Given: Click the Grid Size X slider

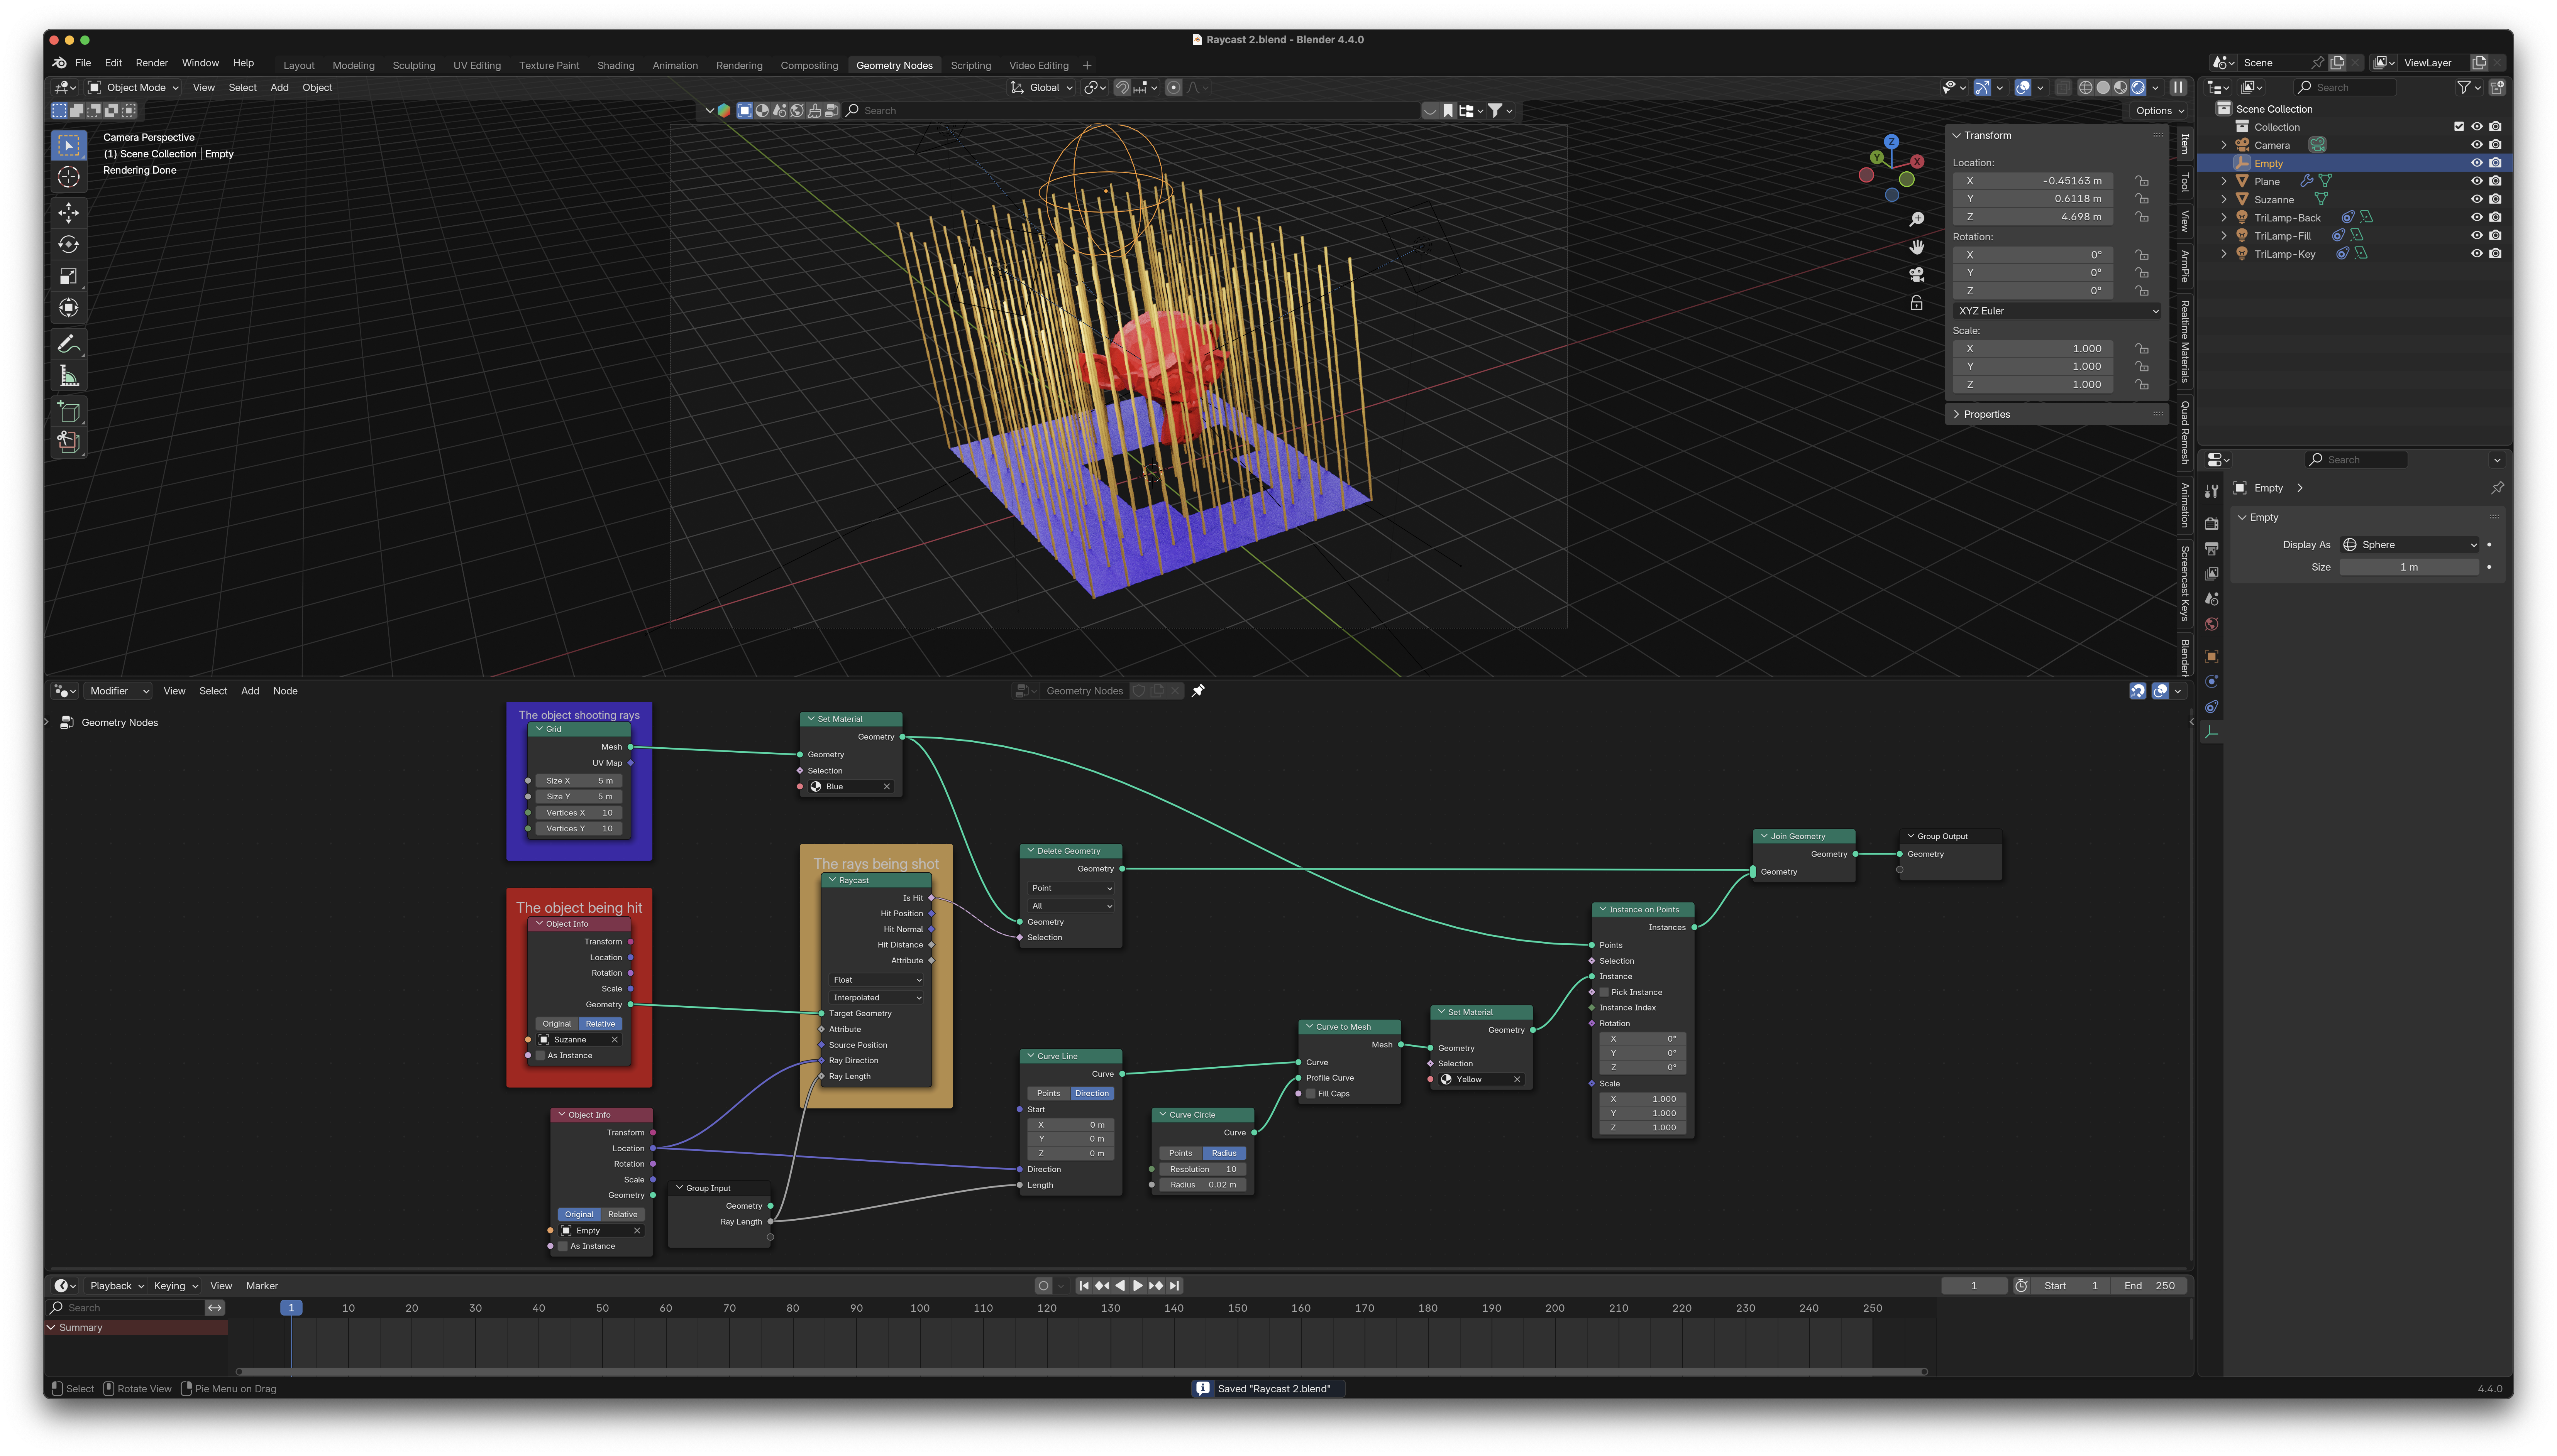Looking at the screenshot, I should tap(579, 781).
